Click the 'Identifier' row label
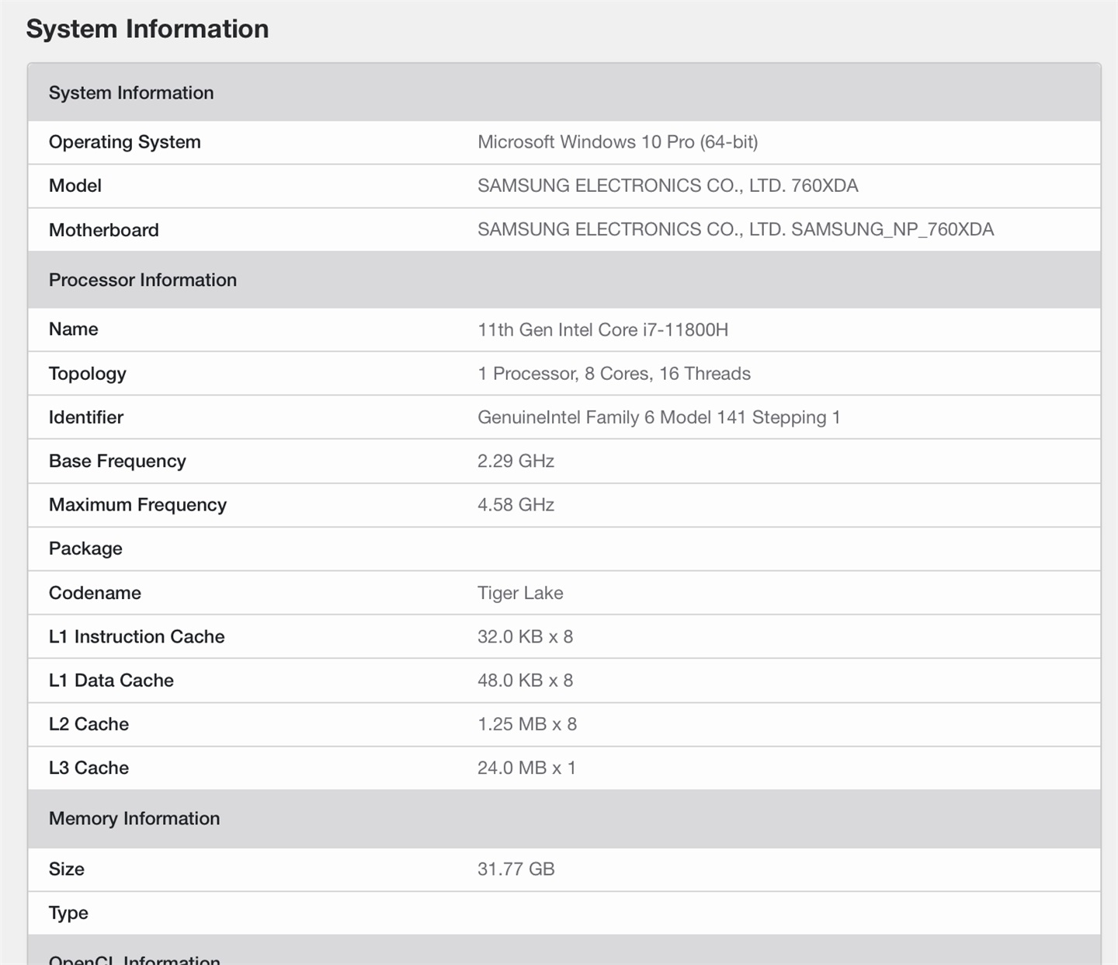The image size is (1118, 965). 86,417
